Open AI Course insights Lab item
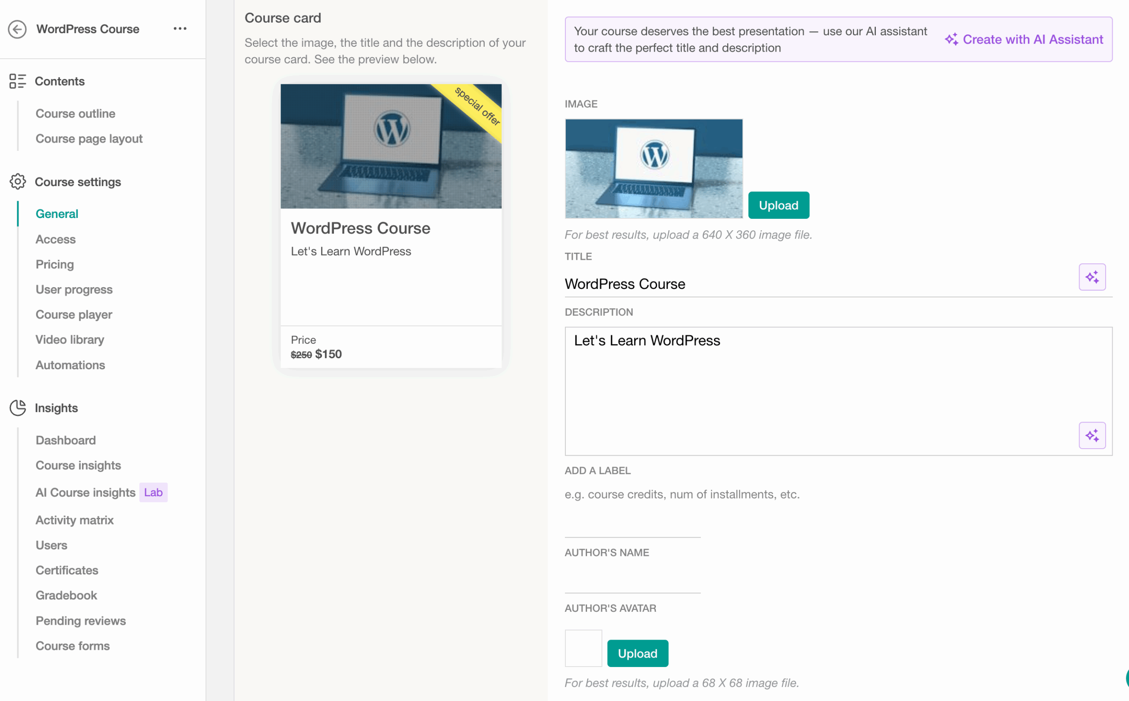 [x=86, y=492]
